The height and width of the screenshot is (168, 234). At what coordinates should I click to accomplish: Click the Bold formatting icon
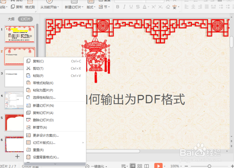click(117, 7)
